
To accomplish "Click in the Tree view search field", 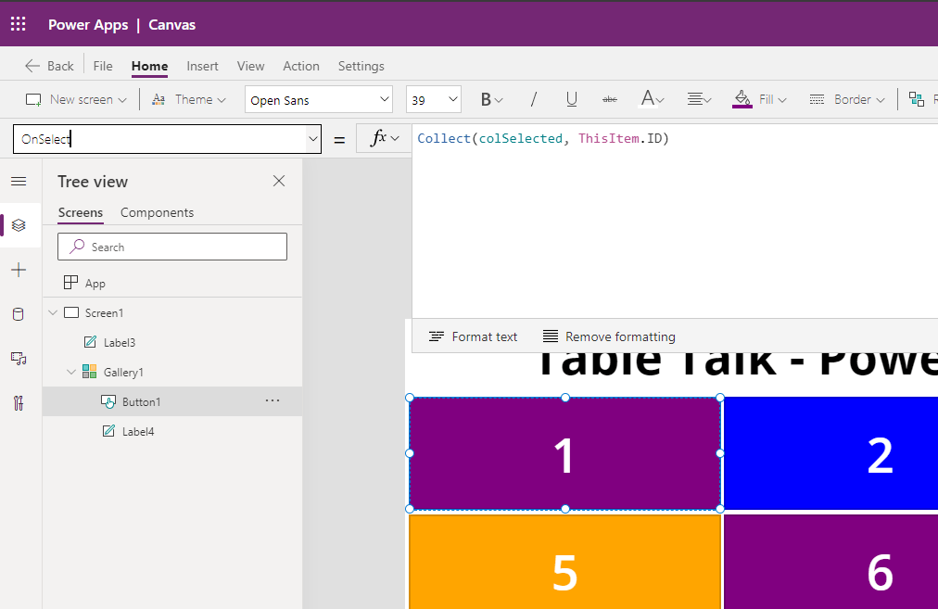I will 172,247.
